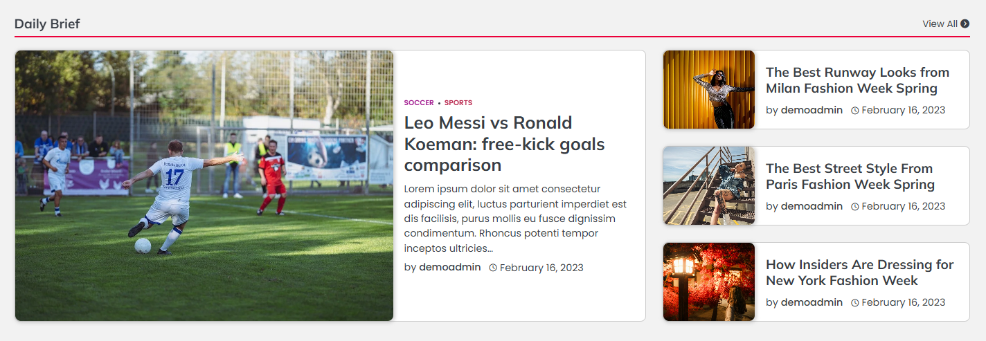Open the Milan Fashion Week runway thumbnail

(x=709, y=89)
